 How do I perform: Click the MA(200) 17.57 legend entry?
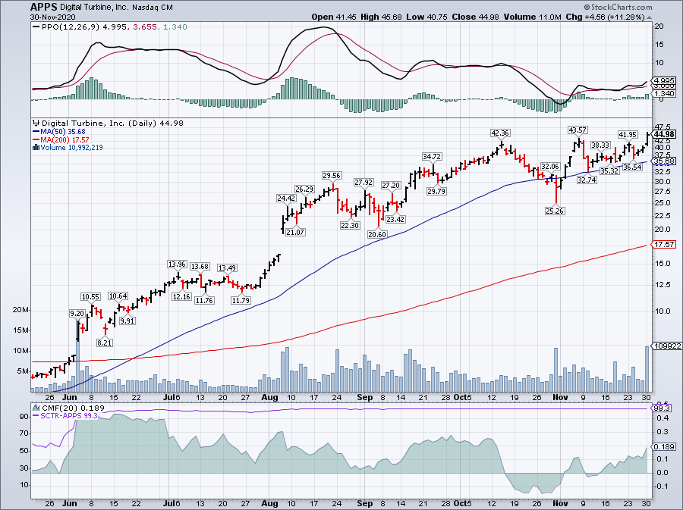[65, 140]
